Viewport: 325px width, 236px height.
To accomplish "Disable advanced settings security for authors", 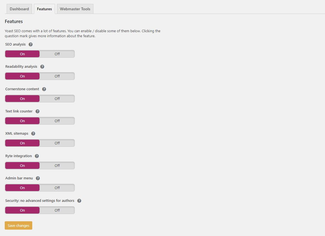I will (x=57, y=210).
